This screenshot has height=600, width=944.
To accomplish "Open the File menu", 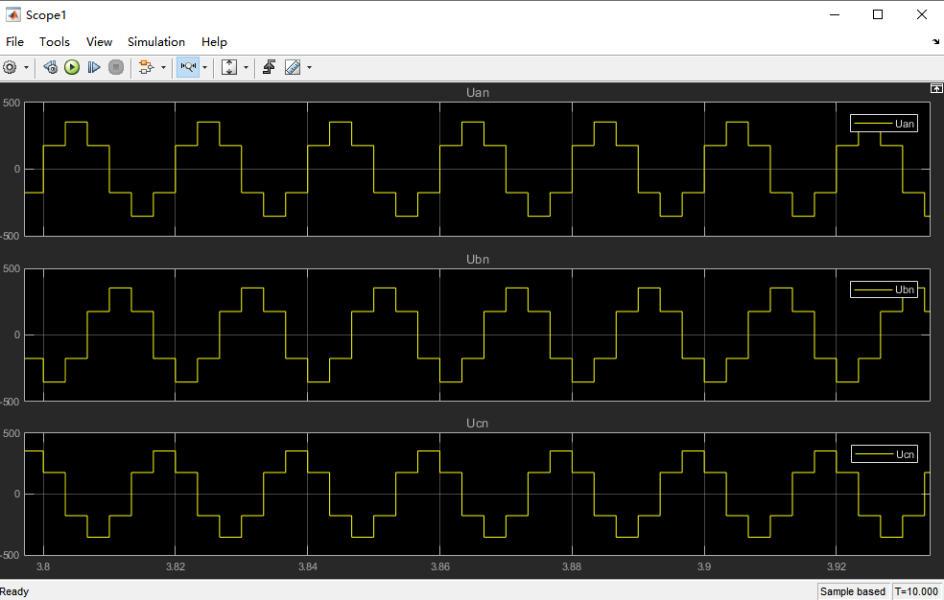I will pos(14,42).
